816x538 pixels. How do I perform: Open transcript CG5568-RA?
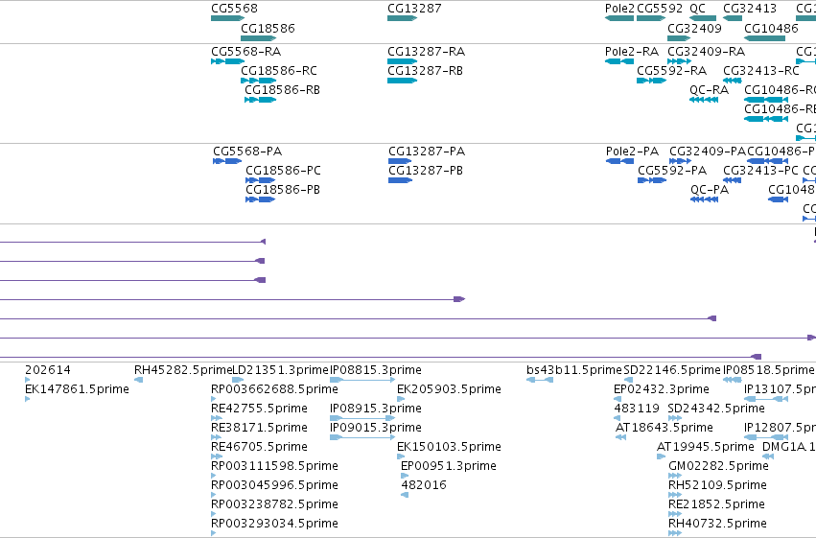point(245,52)
